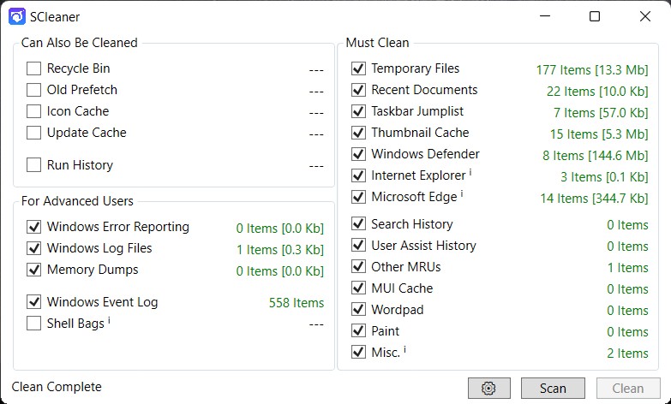Check the Icon Cache checkbox
The image size is (671, 404).
pos(33,111)
